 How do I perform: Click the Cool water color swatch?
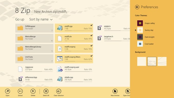coord(140,44)
